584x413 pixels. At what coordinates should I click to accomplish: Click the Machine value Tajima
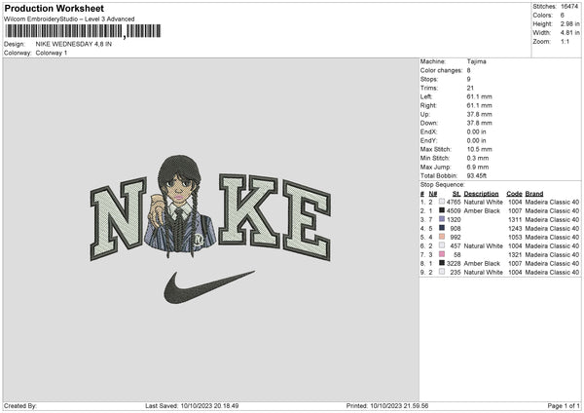[476, 61]
